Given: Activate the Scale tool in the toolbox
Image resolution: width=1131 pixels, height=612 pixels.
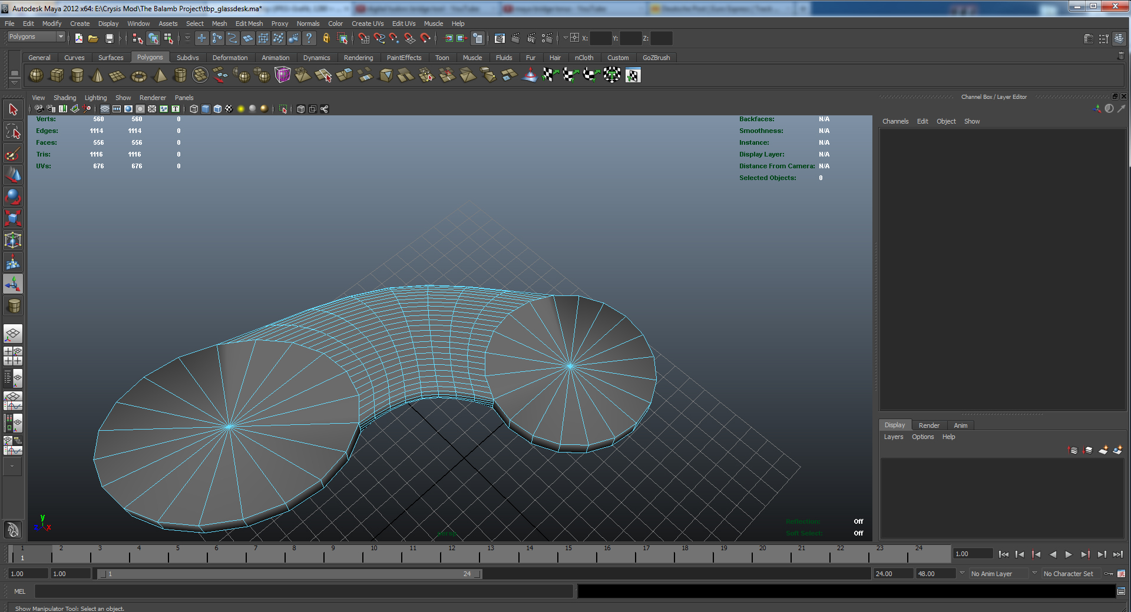Looking at the screenshot, I should point(13,218).
